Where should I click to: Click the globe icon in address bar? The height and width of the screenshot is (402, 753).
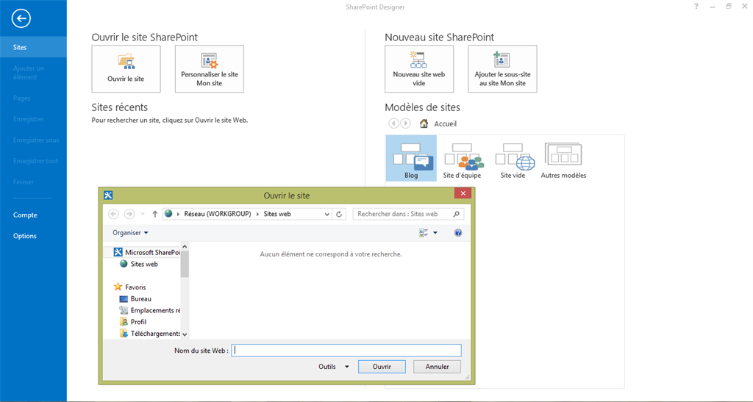click(168, 214)
